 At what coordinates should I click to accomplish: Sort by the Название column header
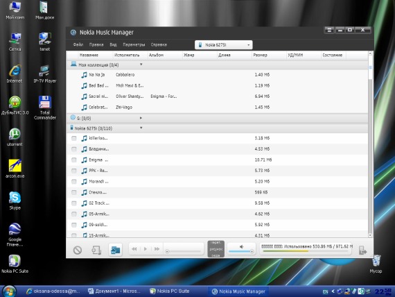click(95, 56)
